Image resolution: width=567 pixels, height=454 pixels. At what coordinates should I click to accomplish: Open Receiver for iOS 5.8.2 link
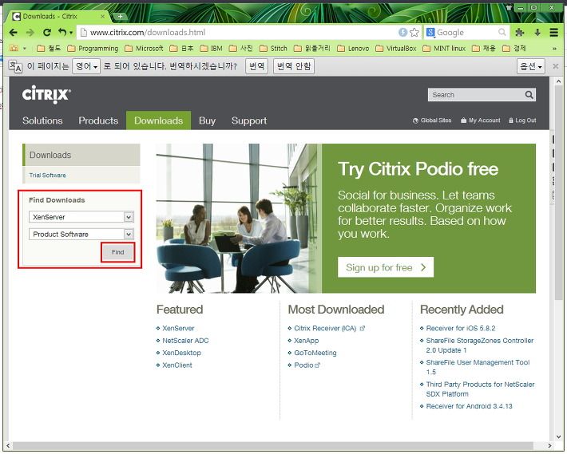[x=461, y=328]
